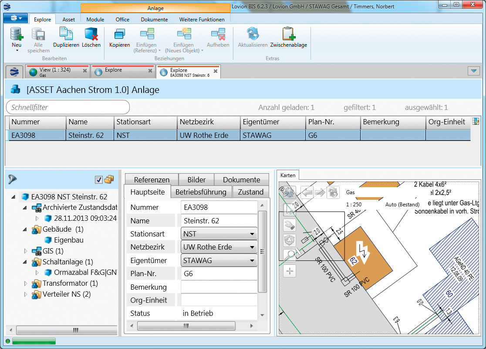Select the map wrench tool

pyautogui.click(x=290, y=225)
